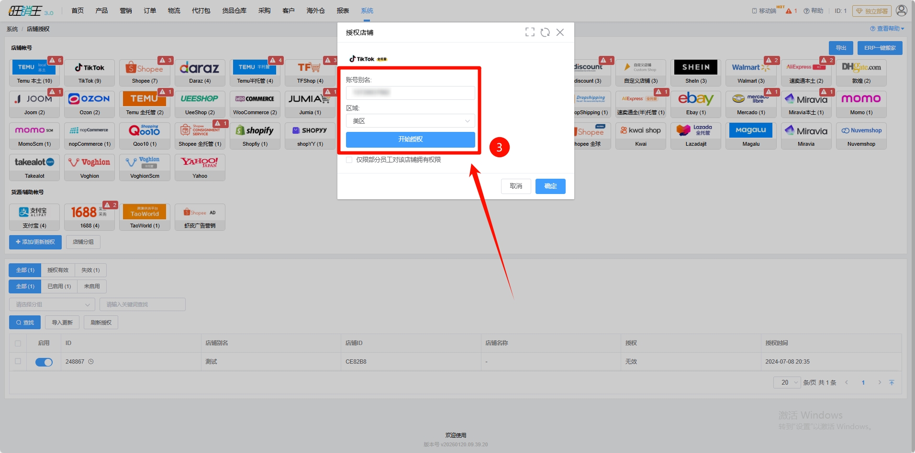The width and height of the screenshot is (915, 453).
Task: Toggle the enable switch for row 248867
Action: coord(44,362)
